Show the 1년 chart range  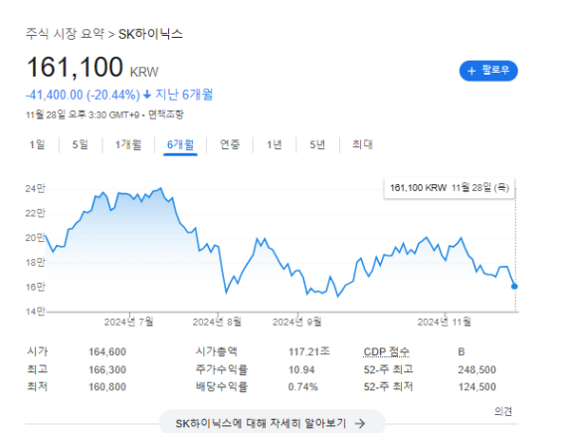pyautogui.click(x=275, y=144)
